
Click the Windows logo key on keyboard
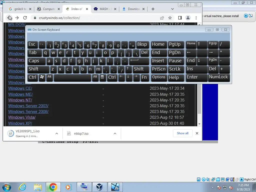point(42,77)
